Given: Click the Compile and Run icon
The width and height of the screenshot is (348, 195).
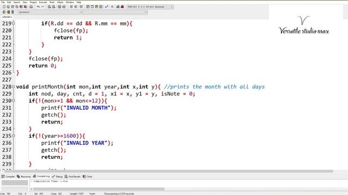Looking at the screenshot, I should coord(96,6).
